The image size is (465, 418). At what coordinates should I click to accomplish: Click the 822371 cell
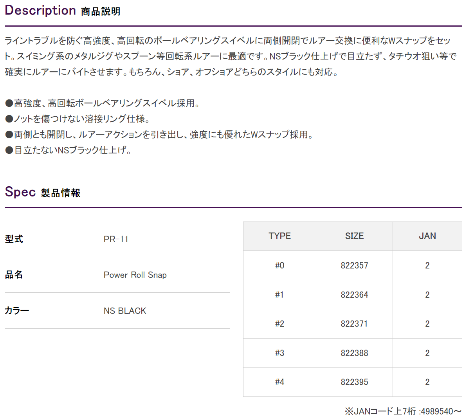354,324
